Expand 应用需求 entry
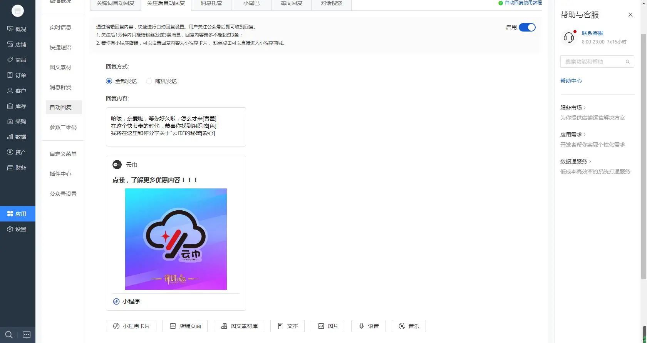Image resolution: width=647 pixels, height=343 pixels. click(x=573, y=135)
